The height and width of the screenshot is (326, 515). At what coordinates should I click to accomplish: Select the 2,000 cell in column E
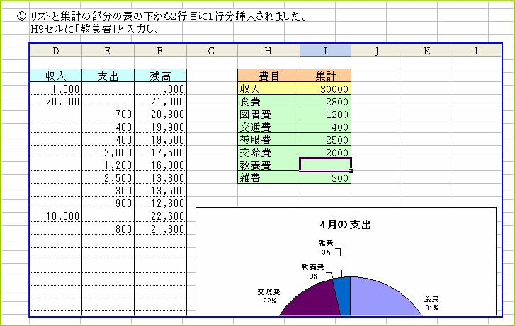click(108, 152)
